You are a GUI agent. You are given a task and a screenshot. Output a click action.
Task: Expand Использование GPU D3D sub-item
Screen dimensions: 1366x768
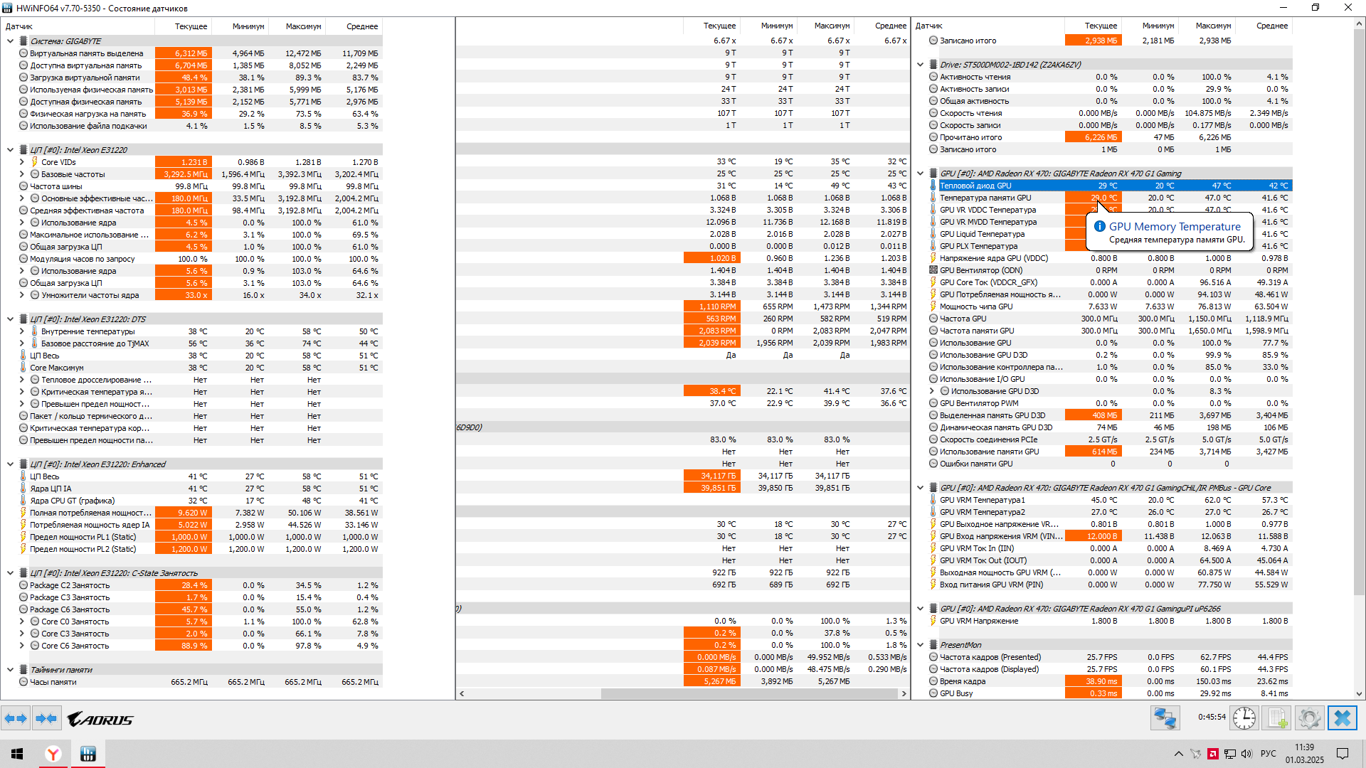pos(932,391)
